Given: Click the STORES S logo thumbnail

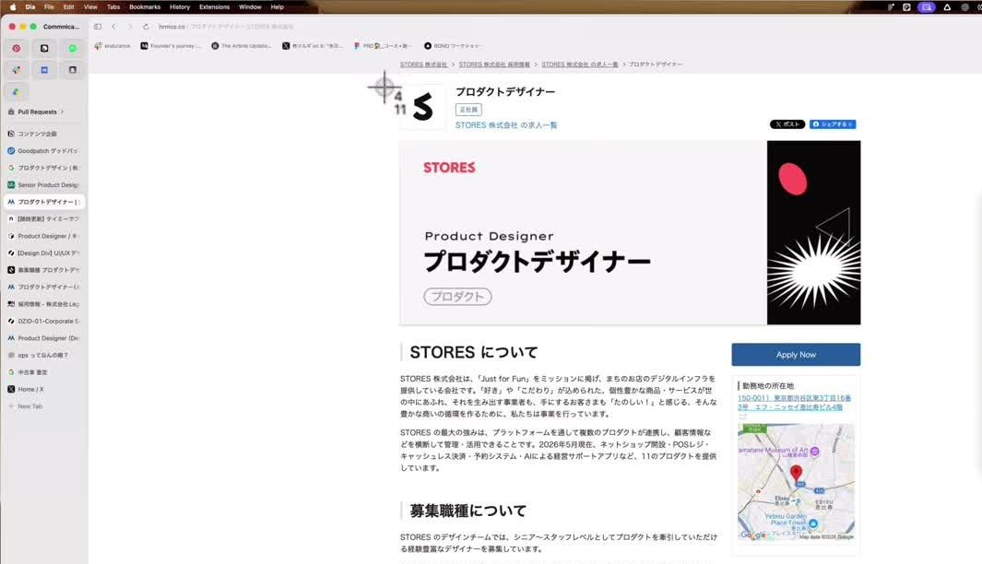Looking at the screenshot, I should pos(422,106).
